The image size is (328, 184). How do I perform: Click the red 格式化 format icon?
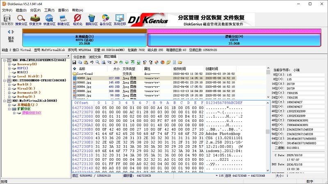[77, 20]
